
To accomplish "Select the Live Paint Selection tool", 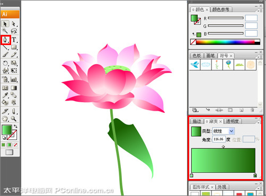I will [14, 102].
